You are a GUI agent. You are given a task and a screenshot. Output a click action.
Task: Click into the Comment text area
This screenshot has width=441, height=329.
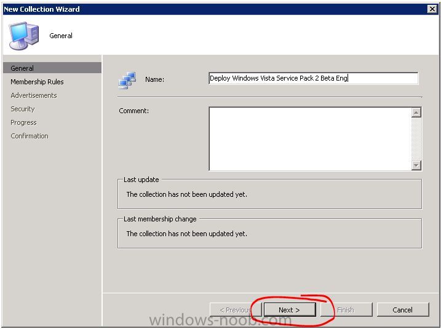click(310, 139)
